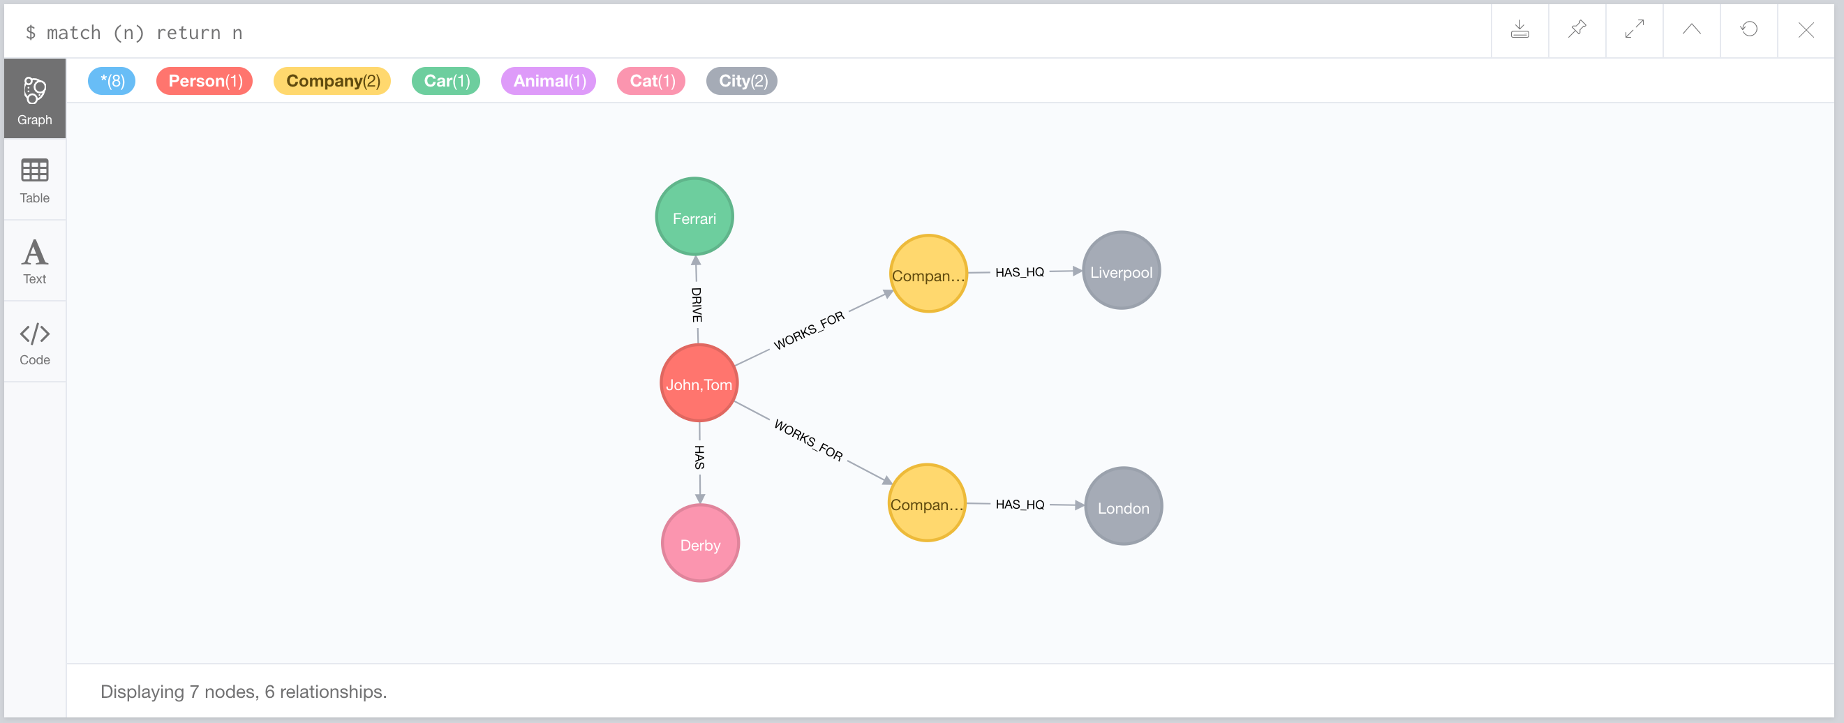Select the all nodes *(8) label
Image resolution: width=1844 pixels, height=723 pixels.
pyautogui.click(x=112, y=81)
